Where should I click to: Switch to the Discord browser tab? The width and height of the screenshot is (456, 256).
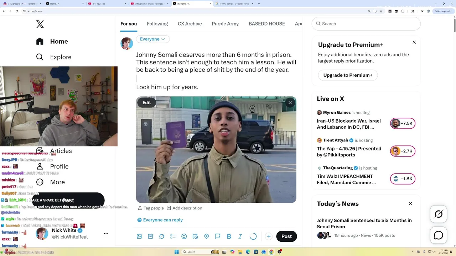[21, 4]
